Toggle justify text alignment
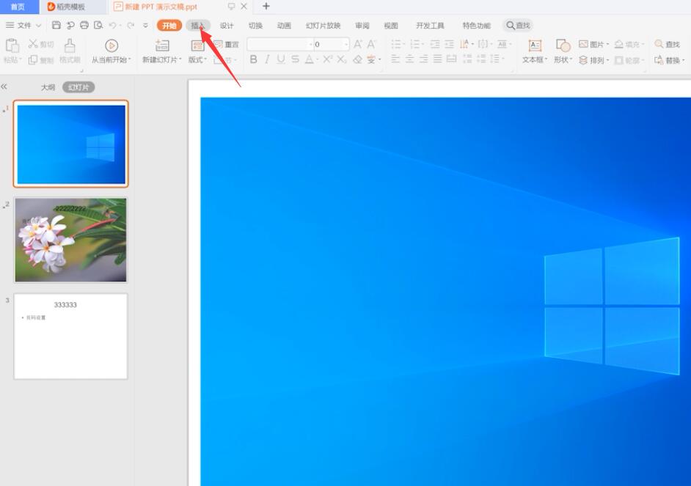 [437, 59]
